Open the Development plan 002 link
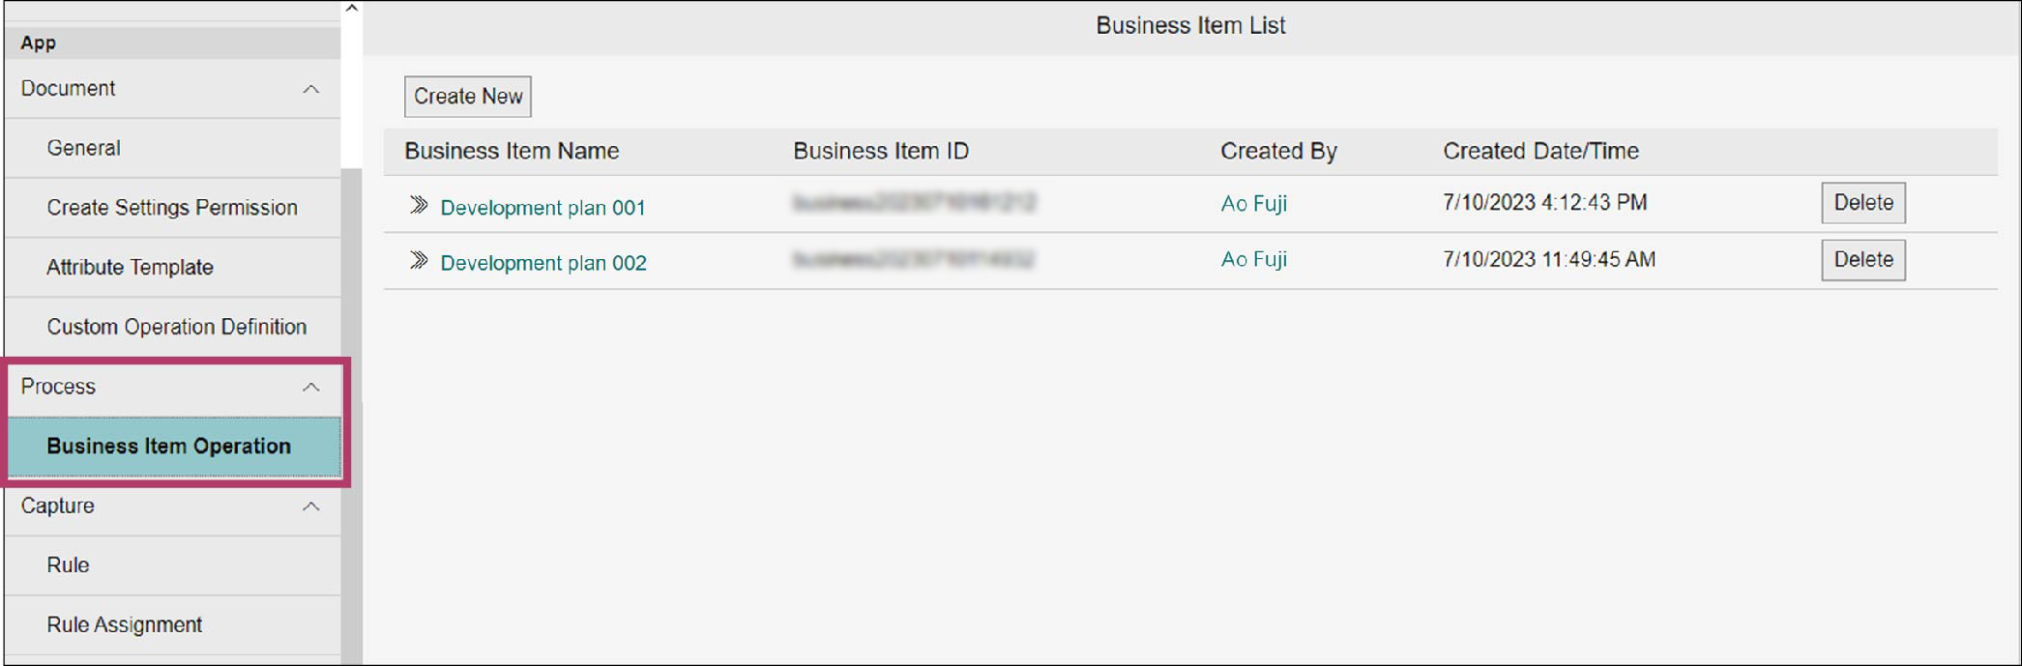2022x666 pixels. [x=542, y=263]
